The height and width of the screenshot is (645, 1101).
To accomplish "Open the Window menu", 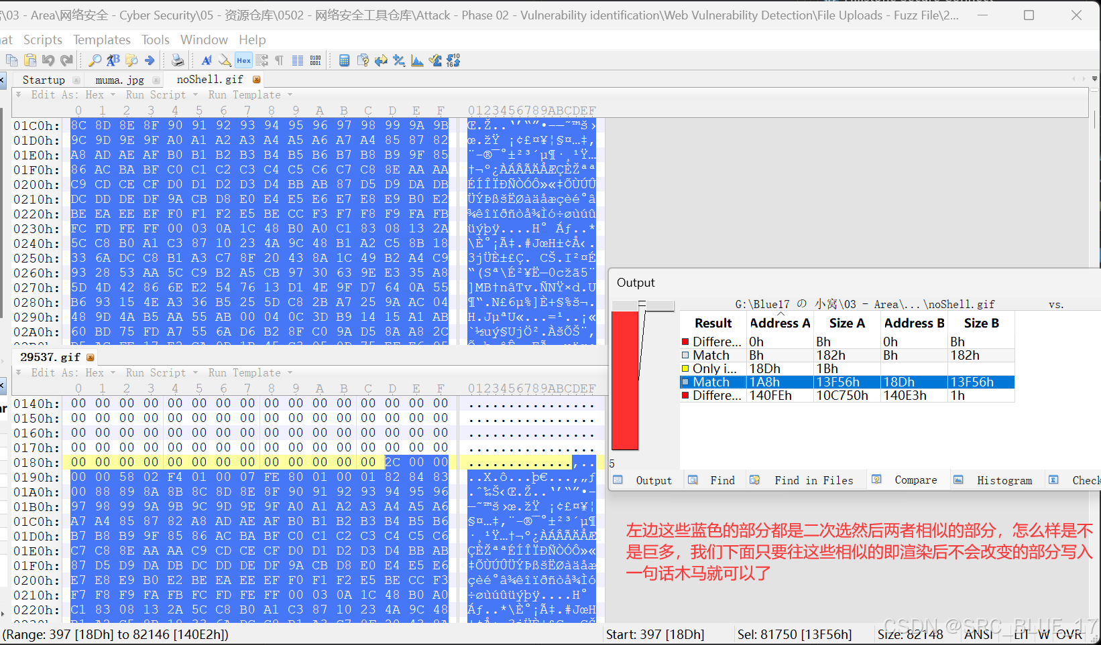I will pyautogui.click(x=204, y=40).
